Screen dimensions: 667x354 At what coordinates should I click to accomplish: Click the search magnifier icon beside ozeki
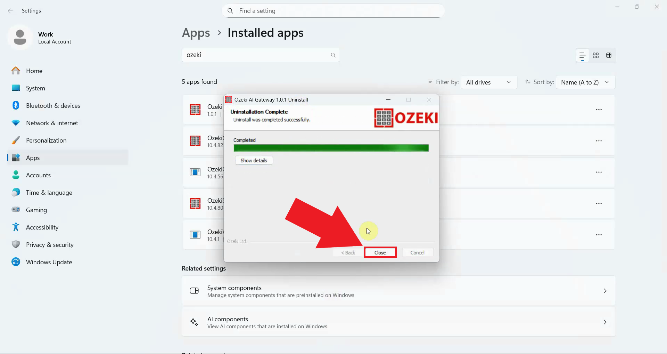[333, 55]
